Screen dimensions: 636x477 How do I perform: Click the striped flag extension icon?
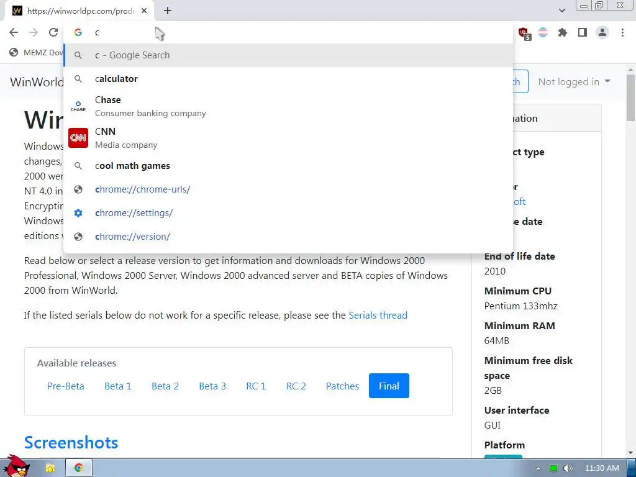(x=543, y=32)
